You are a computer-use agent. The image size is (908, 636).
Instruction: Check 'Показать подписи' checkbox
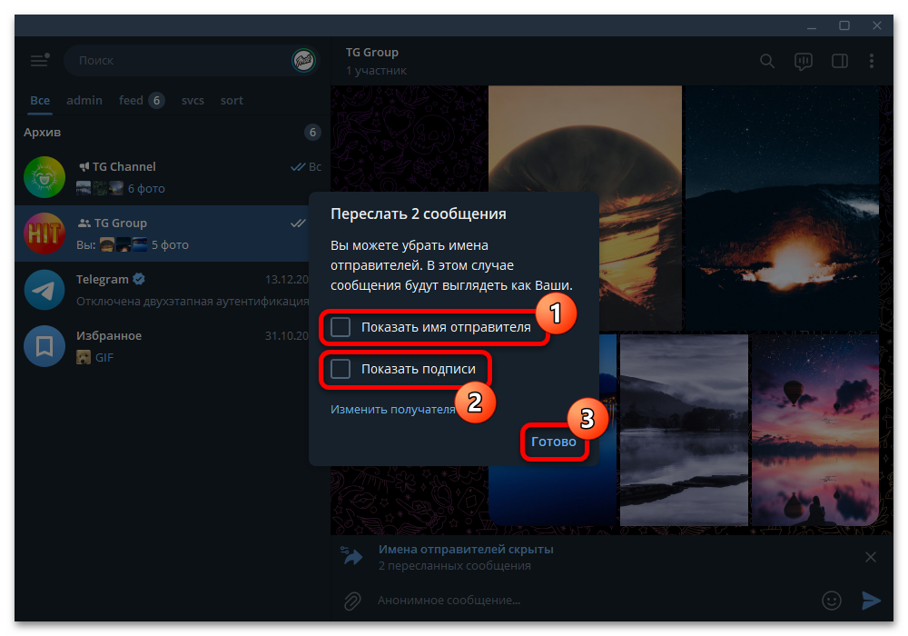(x=340, y=369)
